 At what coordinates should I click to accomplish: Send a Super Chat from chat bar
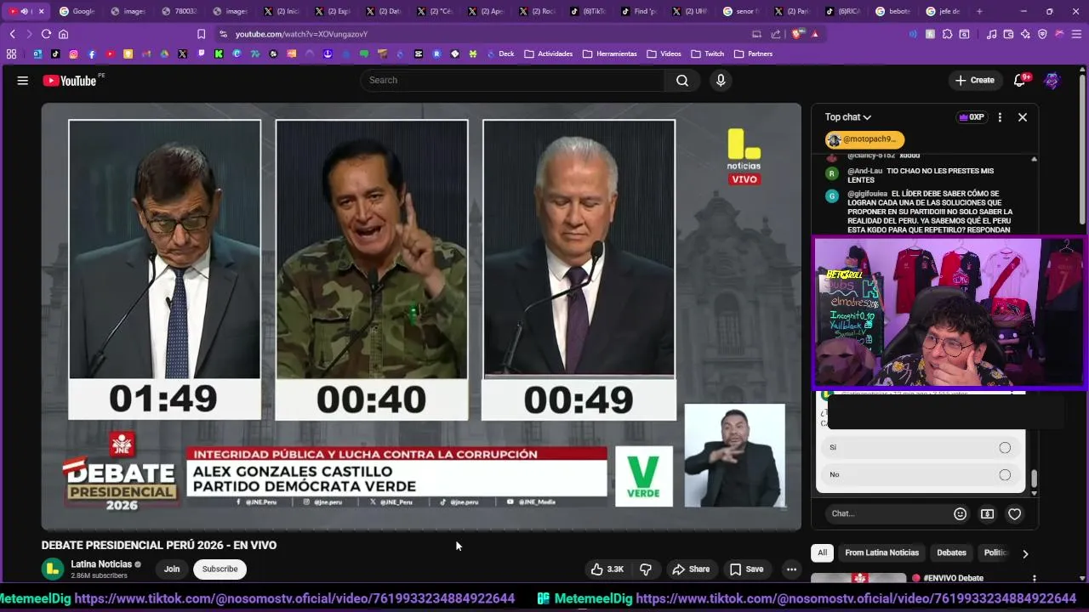pyautogui.click(x=987, y=513)
